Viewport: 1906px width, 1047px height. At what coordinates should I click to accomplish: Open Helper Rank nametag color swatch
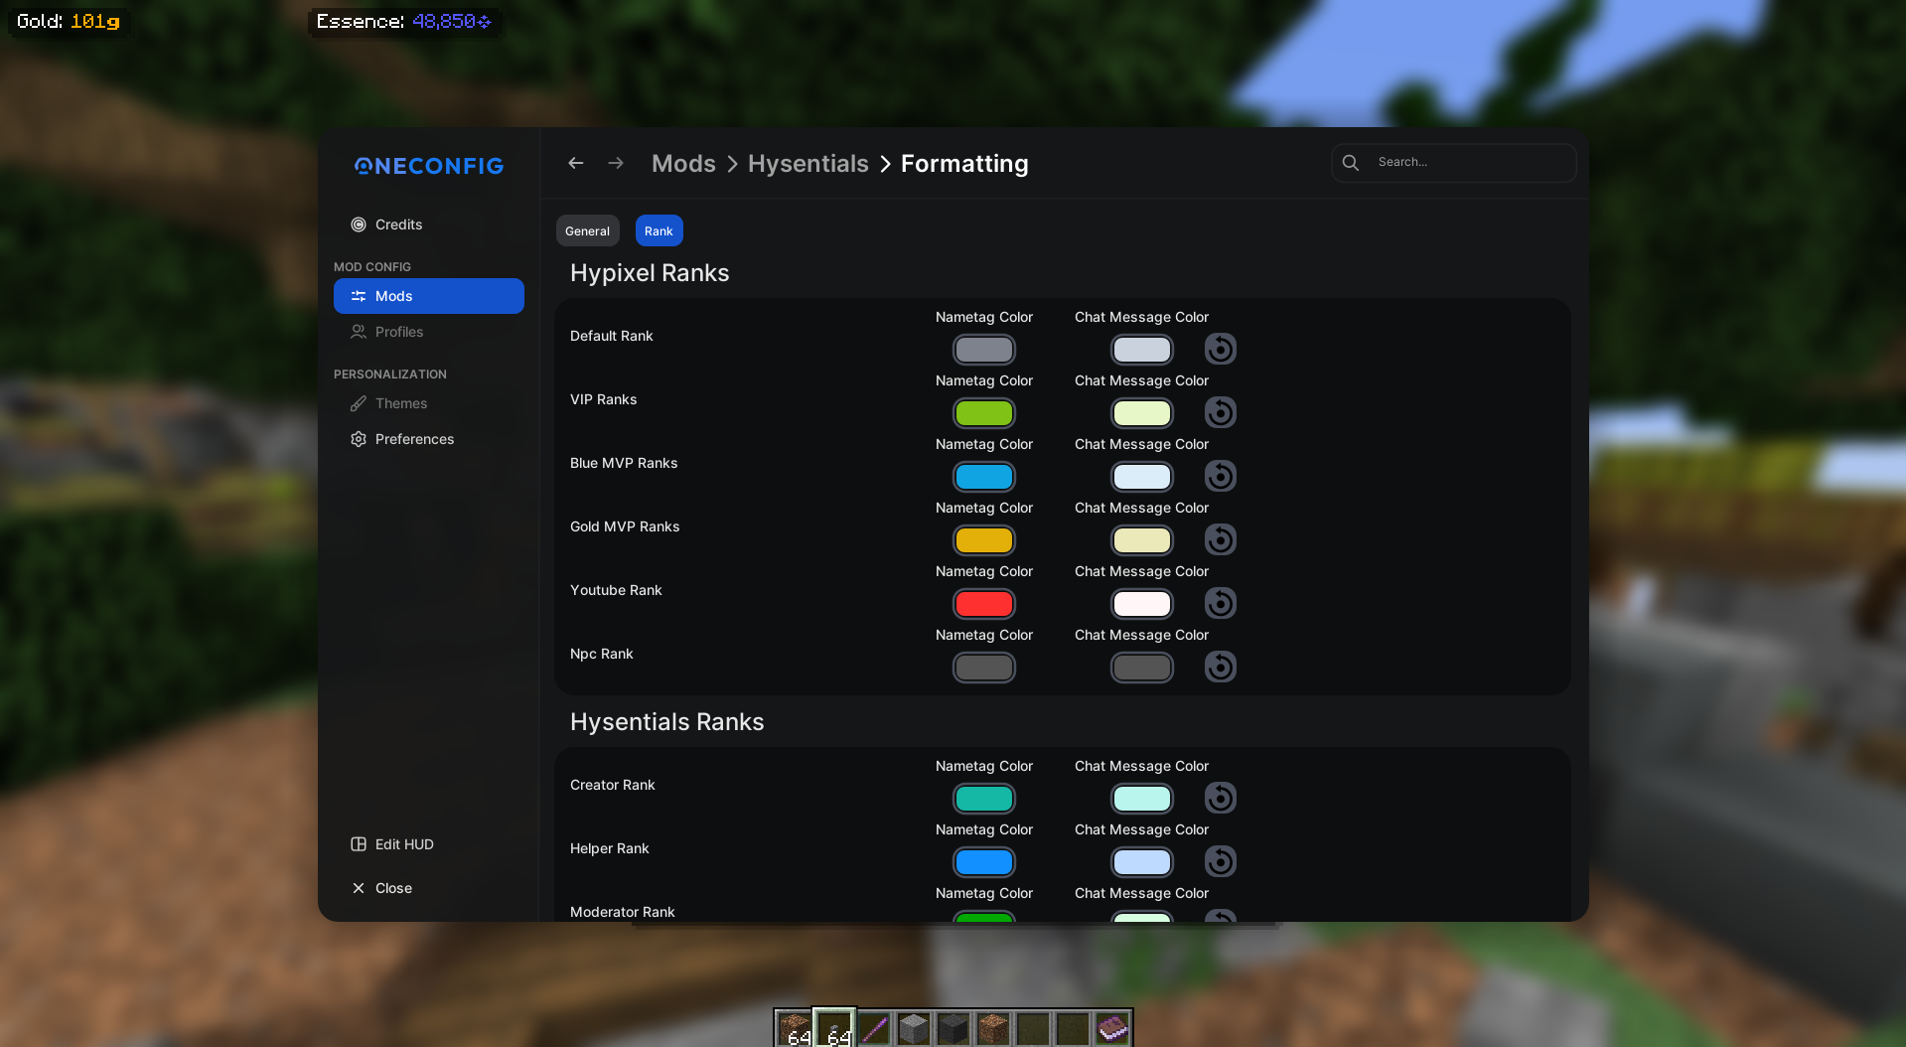(983, 862)
